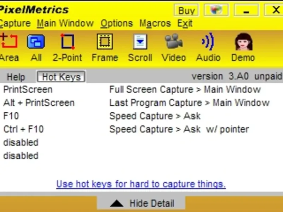Click Exit in the menu bar
Viewport: 283px width, 212px height.
(185, 23)
